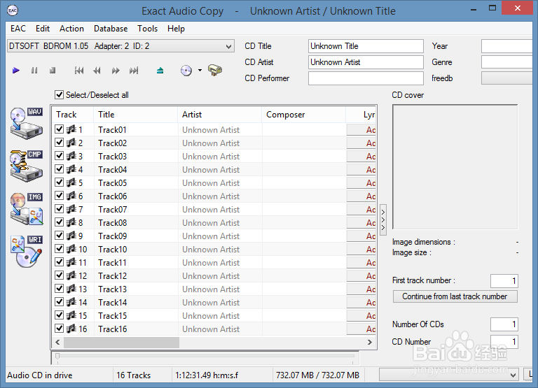Open the Help menu

[176, 29]
